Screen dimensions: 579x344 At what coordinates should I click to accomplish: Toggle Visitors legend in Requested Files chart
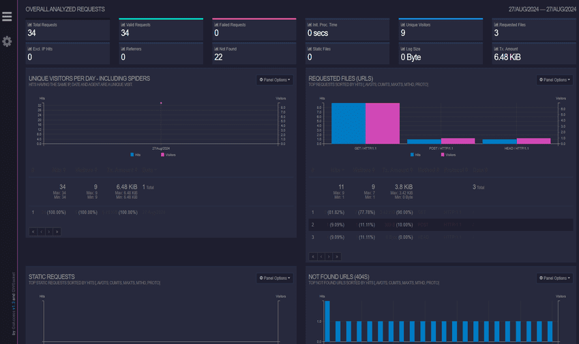coord(448,155)
